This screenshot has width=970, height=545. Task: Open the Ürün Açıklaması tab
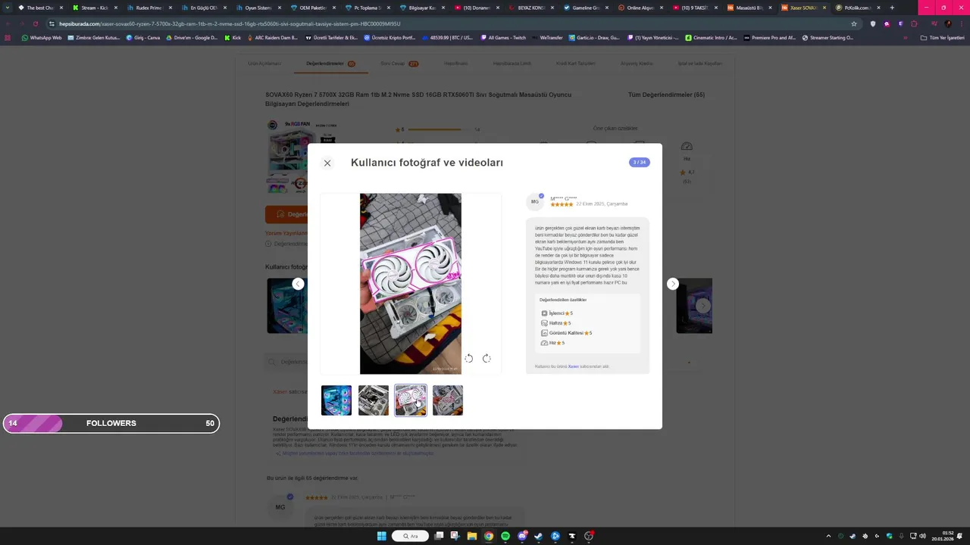coord(264,64)
